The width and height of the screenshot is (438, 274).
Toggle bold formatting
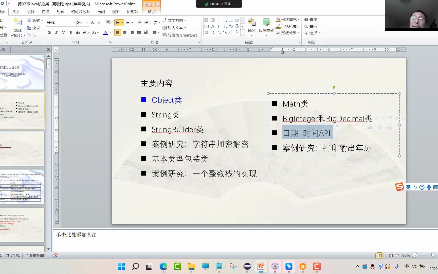(49, 32)
